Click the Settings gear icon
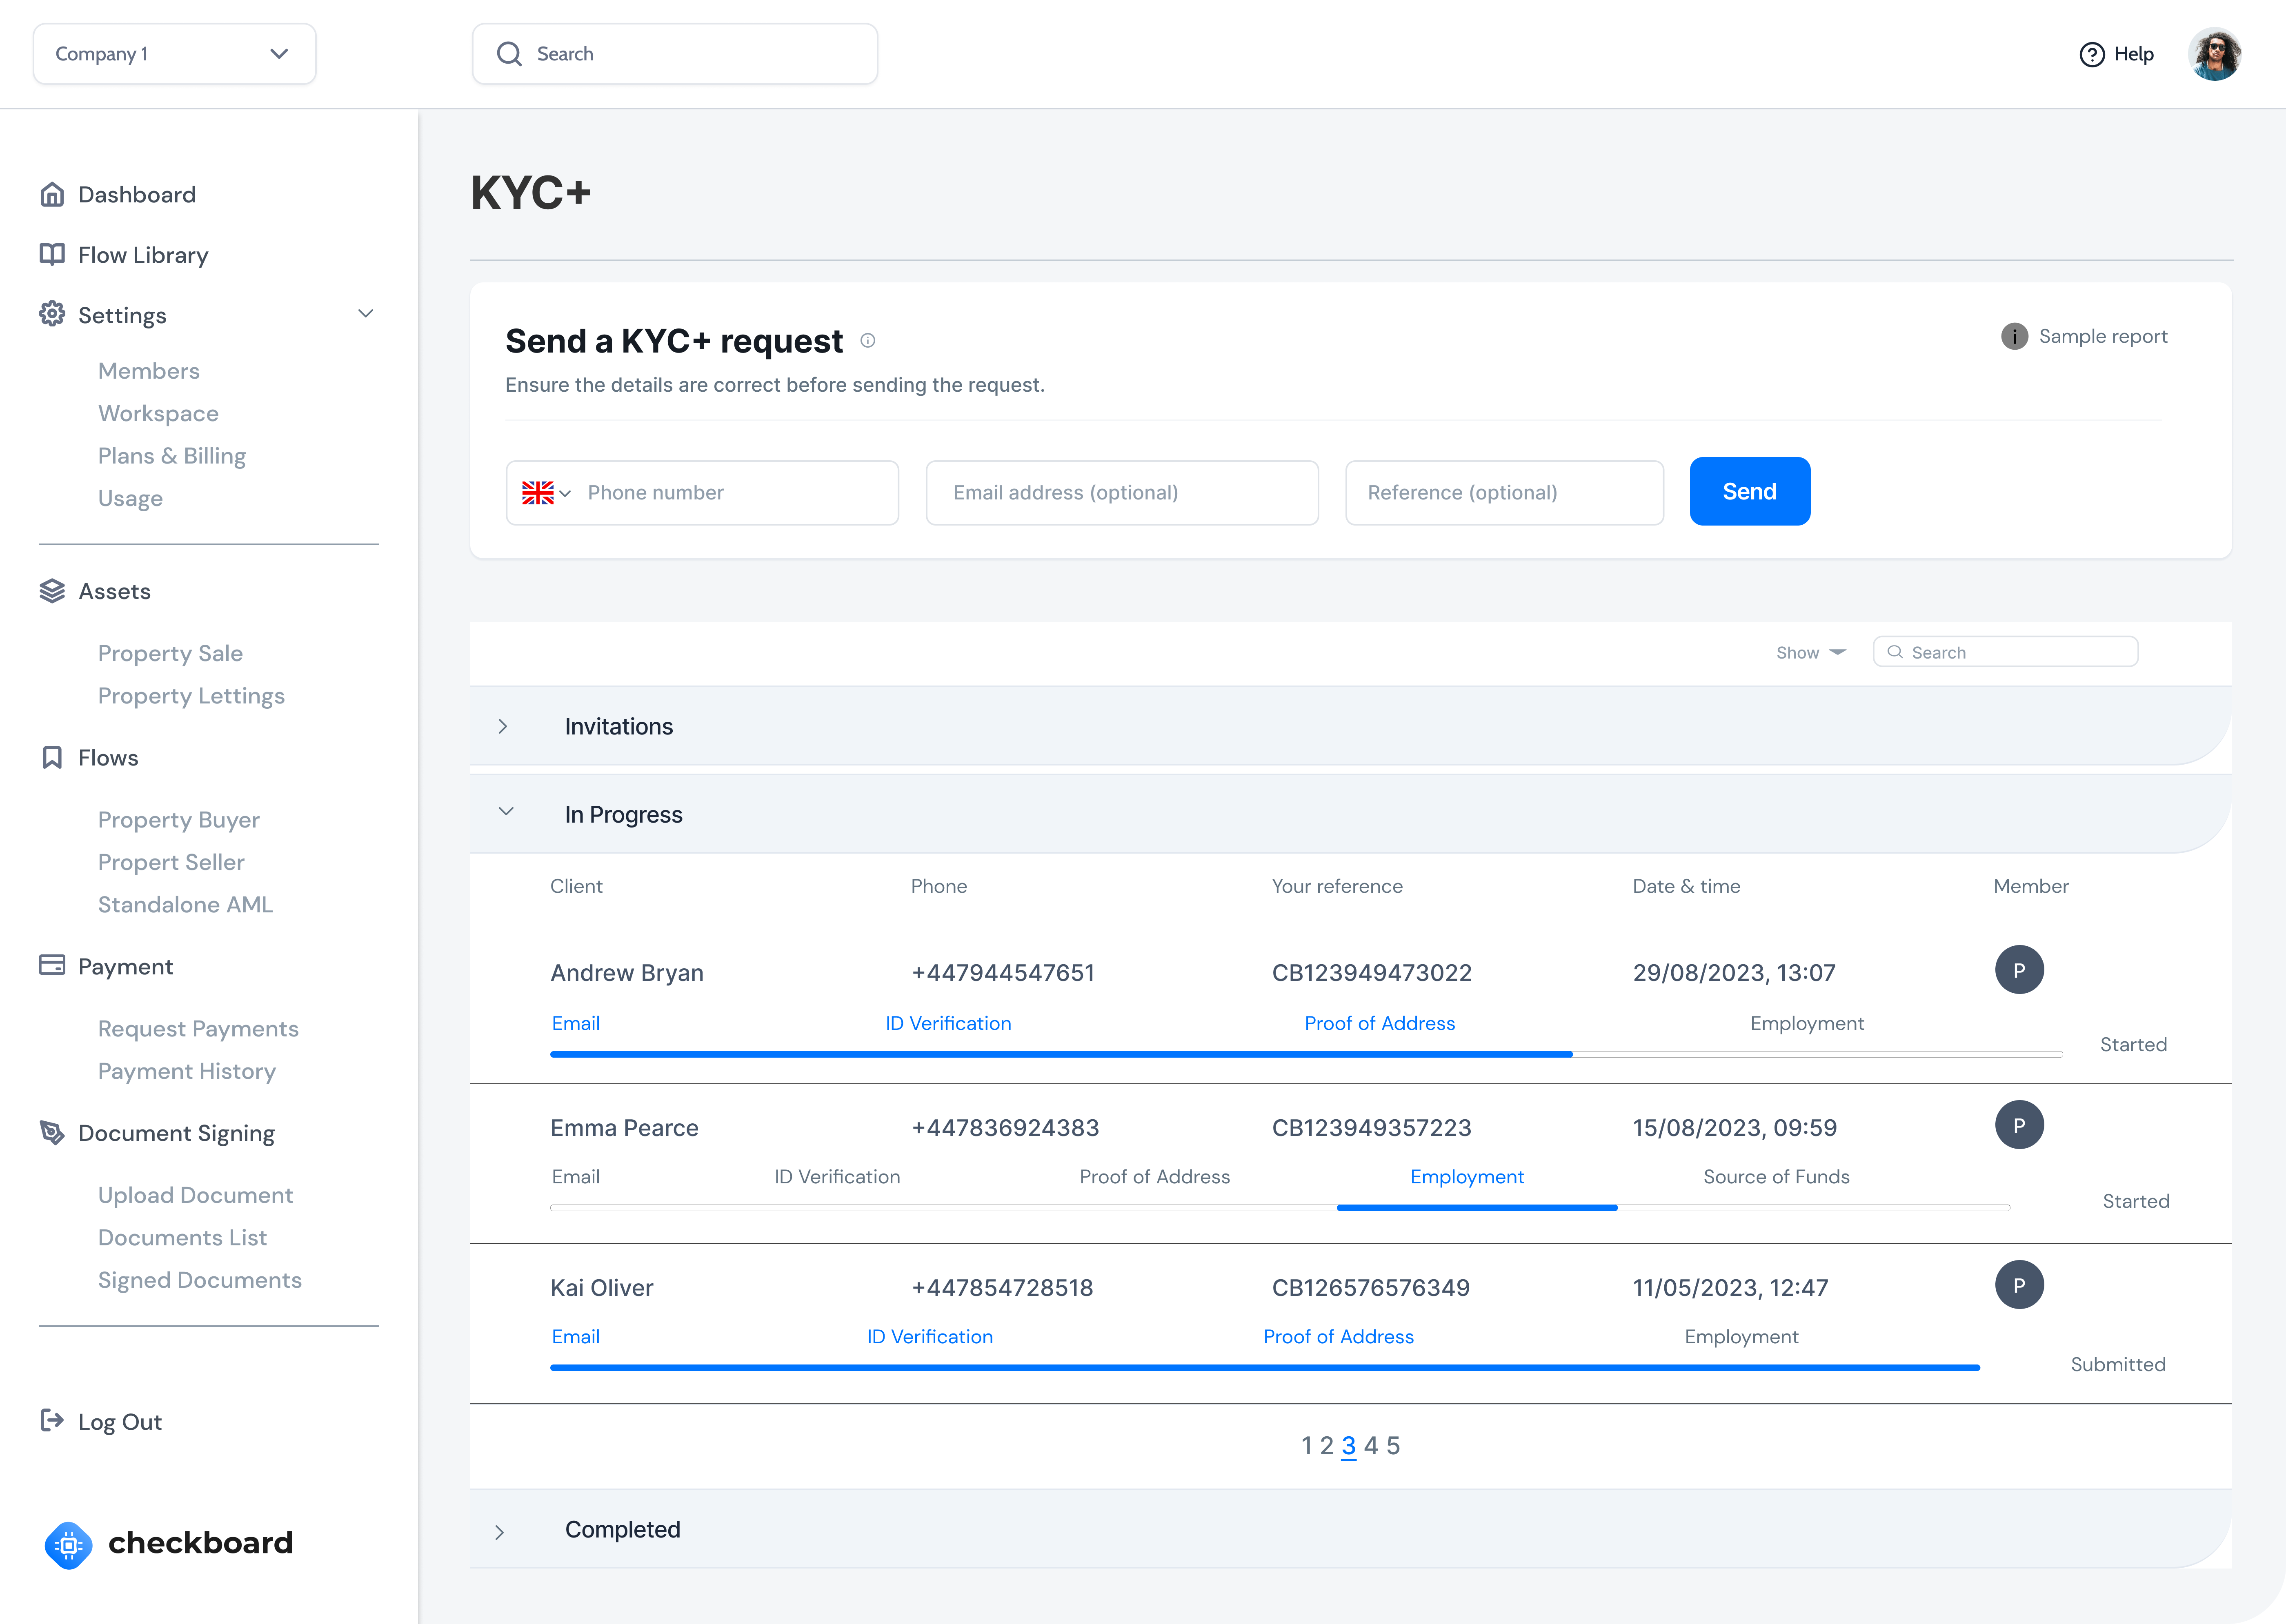The image size is (2286, 1624). [52, 314]
